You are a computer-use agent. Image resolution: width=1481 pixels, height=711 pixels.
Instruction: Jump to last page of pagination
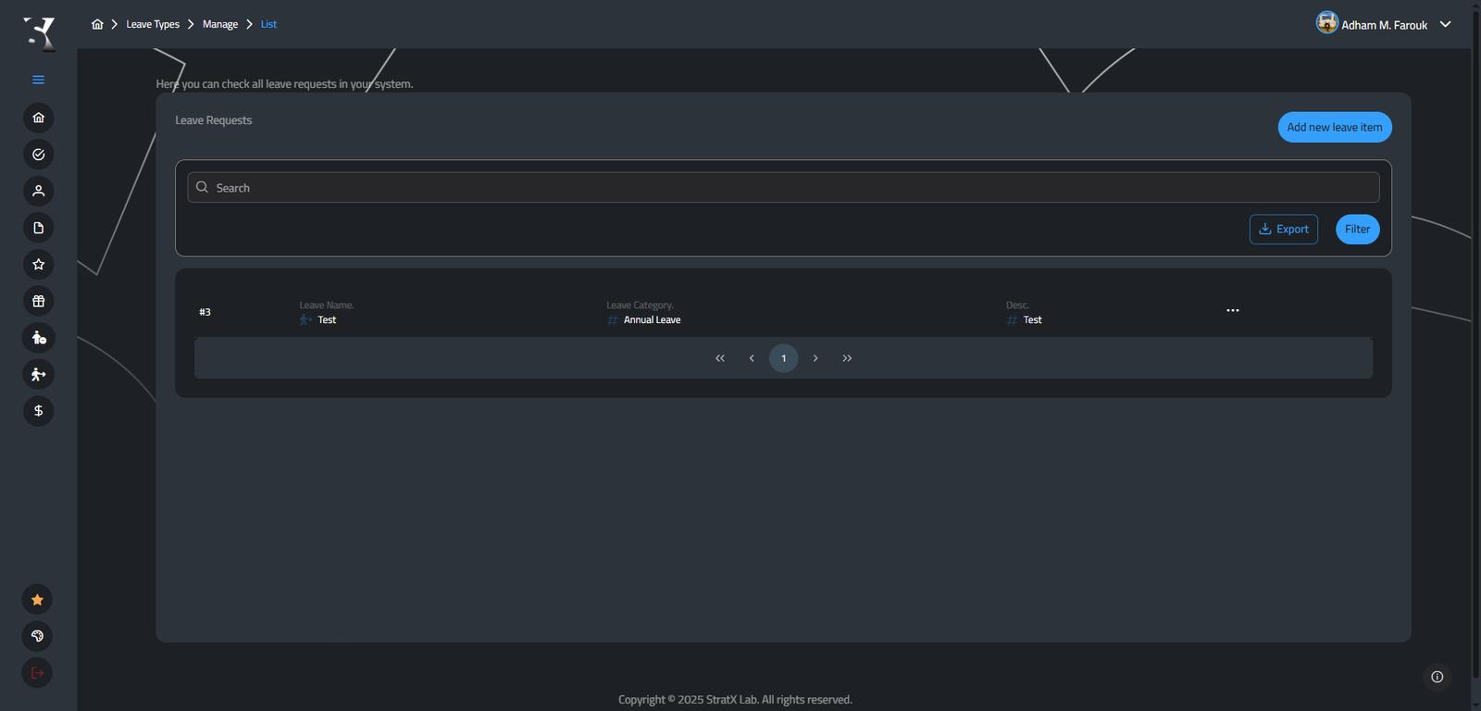(x=847, y=358)
